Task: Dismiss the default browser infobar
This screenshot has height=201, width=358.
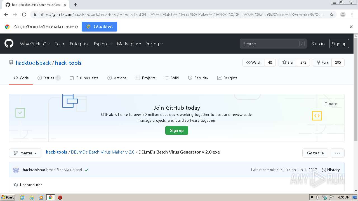Action: point(351,27)
